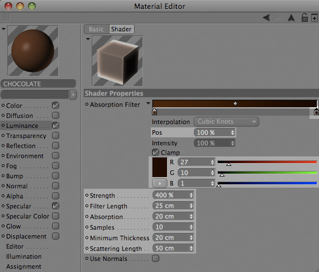319x272 pixels.
Task: Click the G value field showing 10
Action: tap(196, 173)
